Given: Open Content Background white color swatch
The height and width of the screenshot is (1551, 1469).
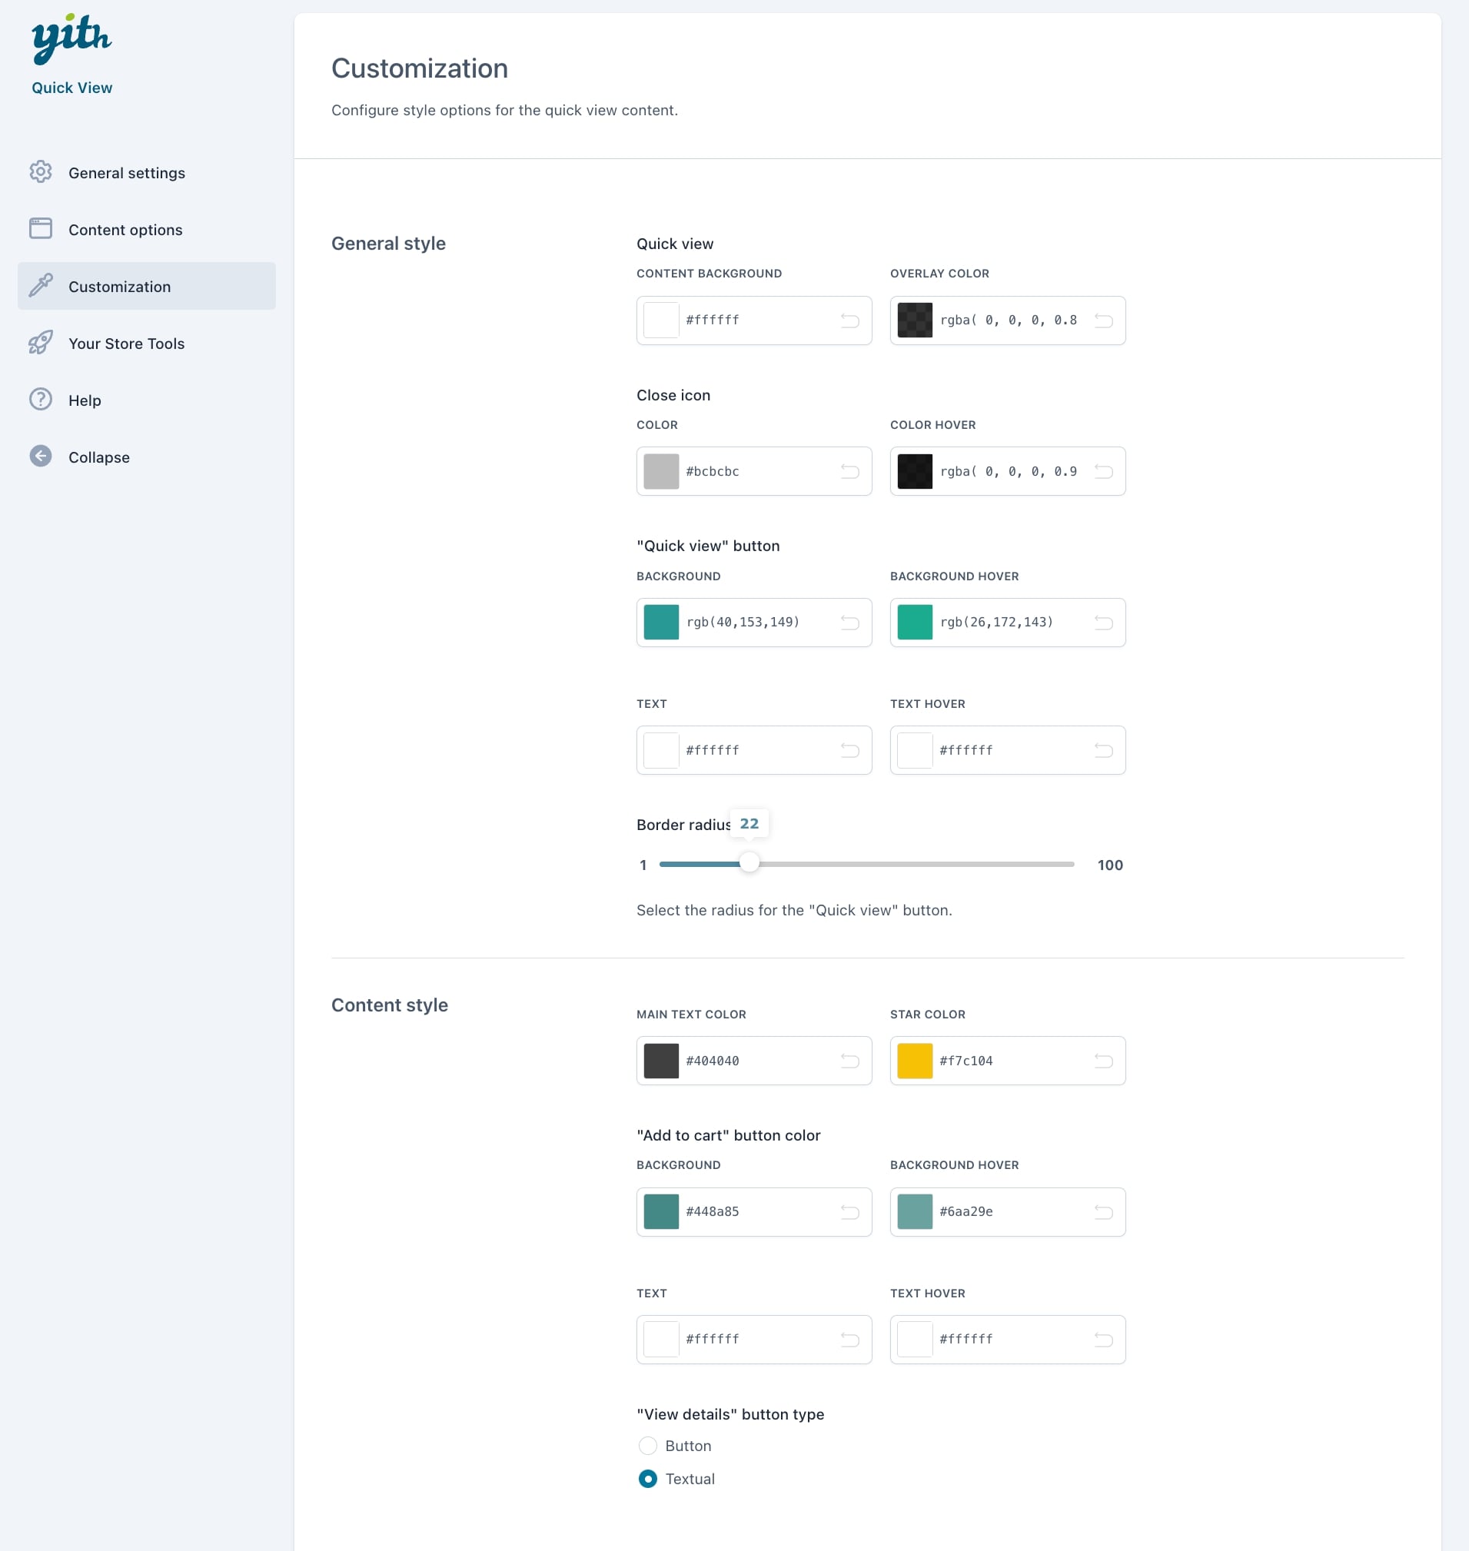Looking at the screenshot, I should pyautogui.click(x=661, y=320).
